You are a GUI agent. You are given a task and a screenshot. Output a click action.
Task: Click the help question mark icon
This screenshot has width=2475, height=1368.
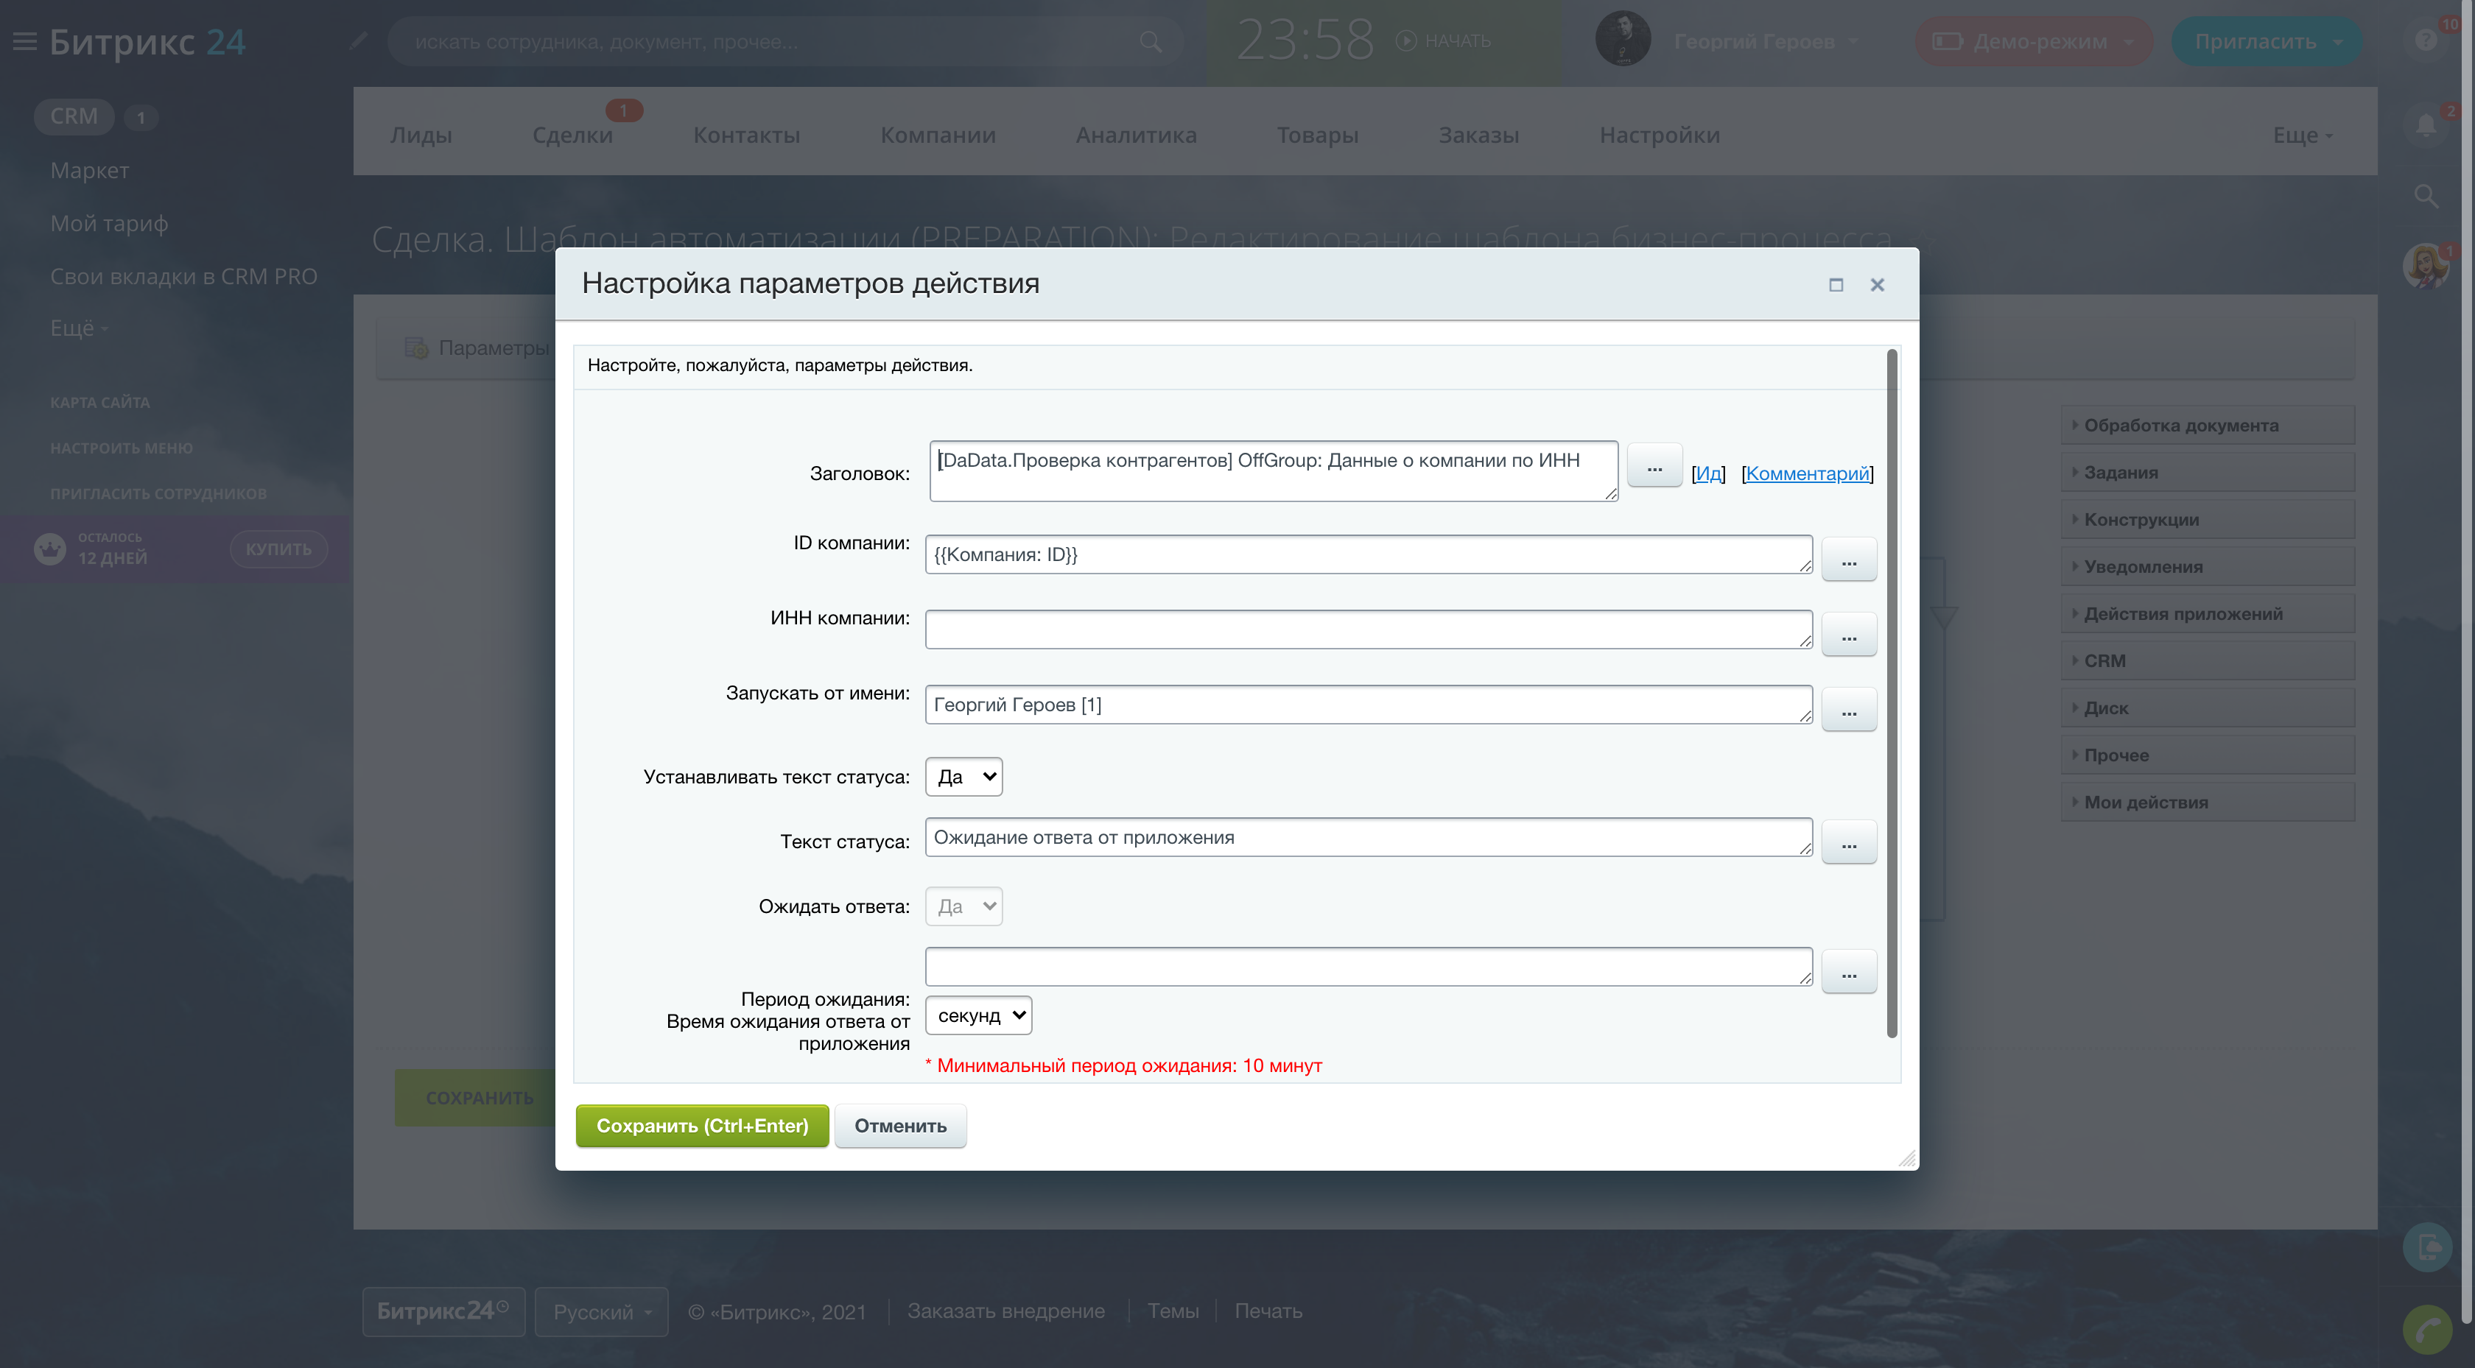point(2425,40)
